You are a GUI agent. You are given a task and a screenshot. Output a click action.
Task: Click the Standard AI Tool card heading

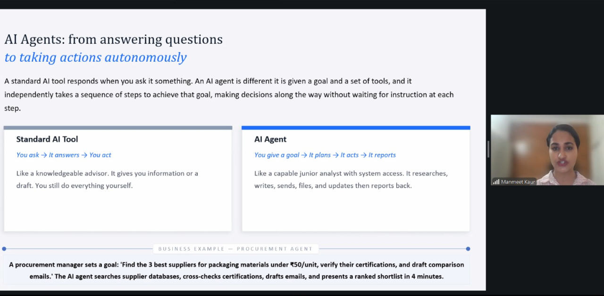(47, 139)
